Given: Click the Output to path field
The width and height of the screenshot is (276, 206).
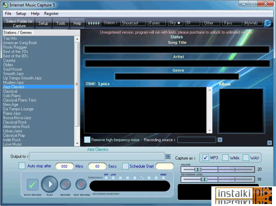Looking at the screenshot, I should [x=97, y=156].
